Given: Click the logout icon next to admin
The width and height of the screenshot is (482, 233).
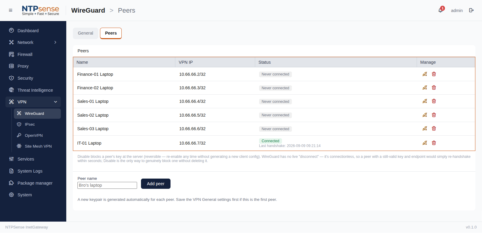Looking at the screenshot, I should click(471, 10).
